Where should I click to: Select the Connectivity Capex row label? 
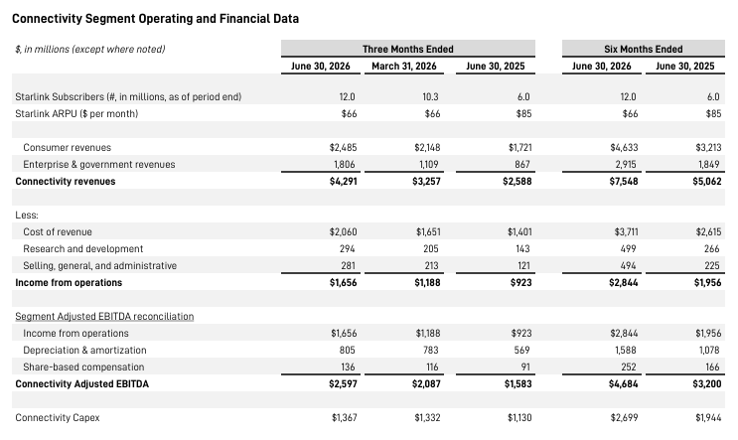(58, 418)
